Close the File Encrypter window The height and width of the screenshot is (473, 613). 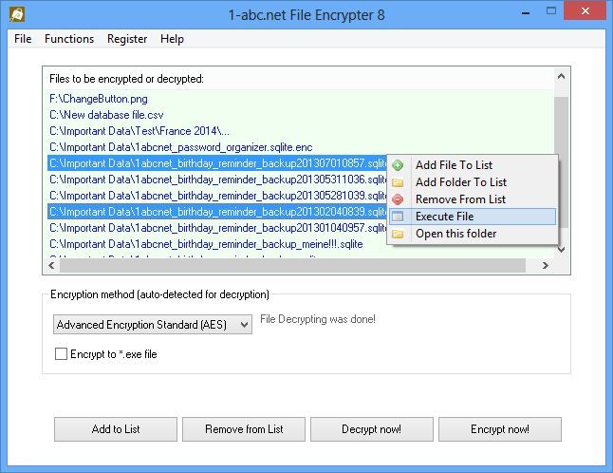(x=585, y=11)
